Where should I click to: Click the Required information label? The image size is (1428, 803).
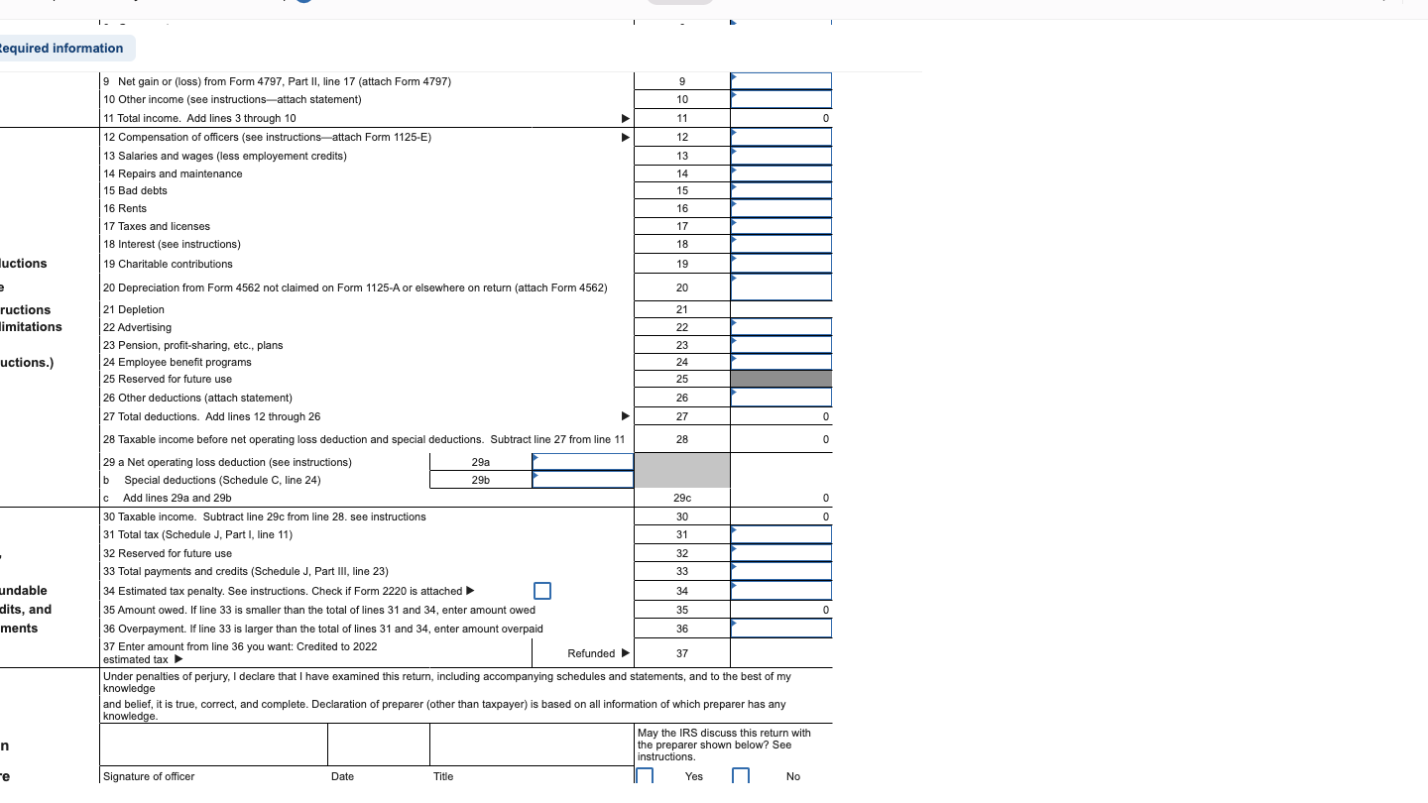(x=61, y=48)
